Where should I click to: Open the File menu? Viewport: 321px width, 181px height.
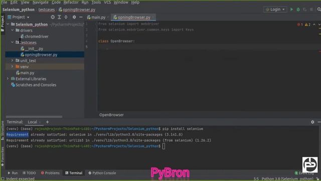click(x=4, y=2)
